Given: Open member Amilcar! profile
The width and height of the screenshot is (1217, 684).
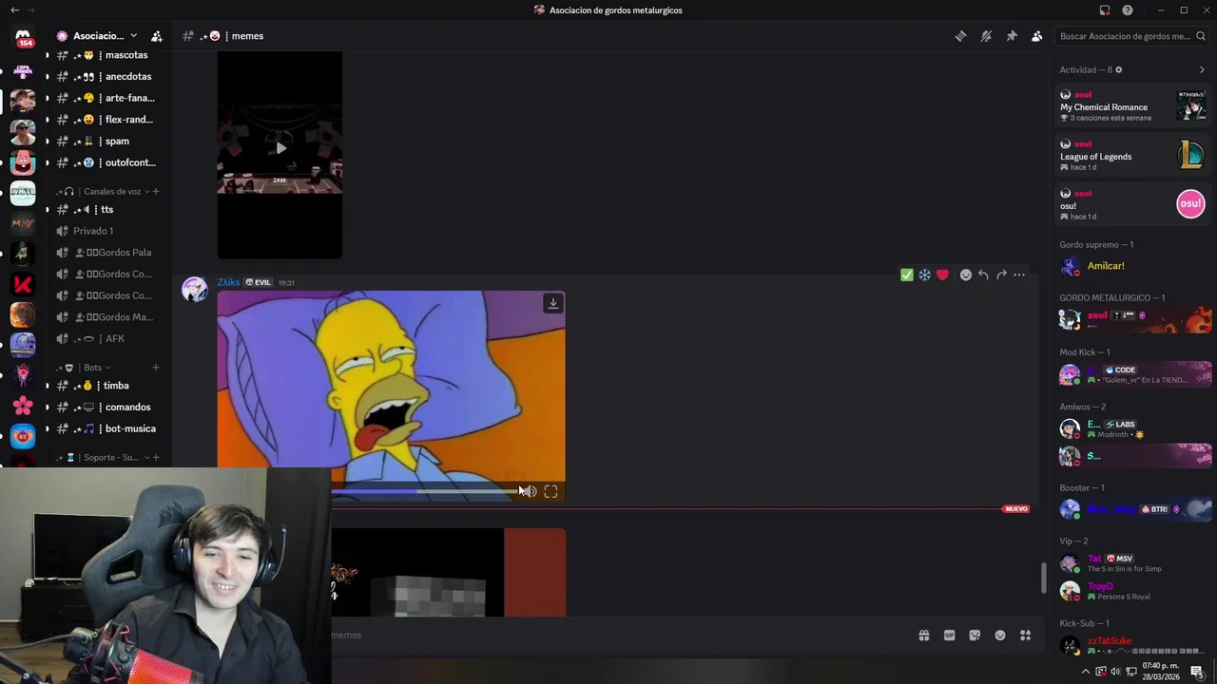Looking at the screenshot, I should click(x=1133, y=266).
